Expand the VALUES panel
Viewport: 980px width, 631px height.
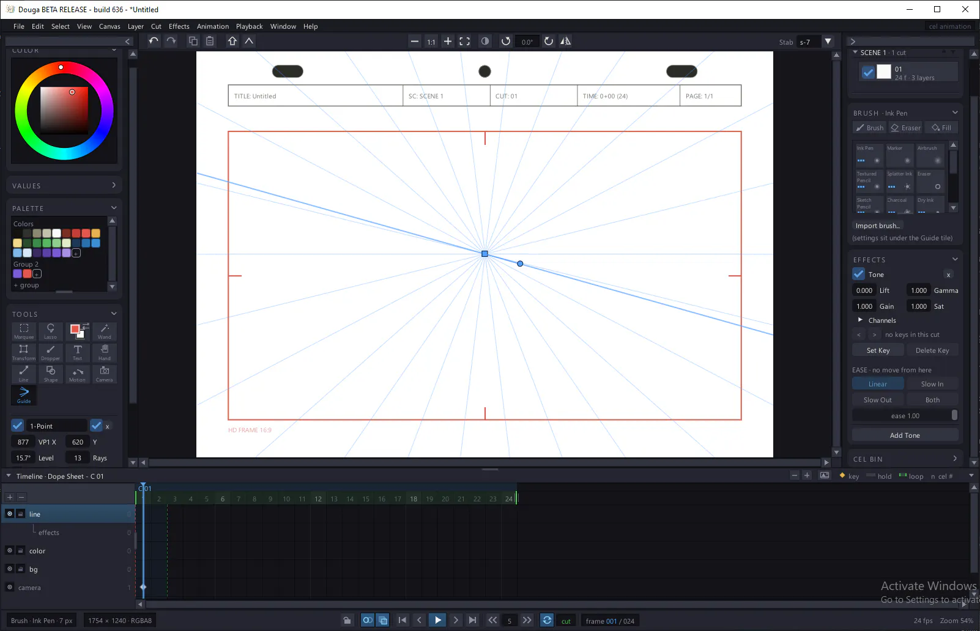coord(114,185)
